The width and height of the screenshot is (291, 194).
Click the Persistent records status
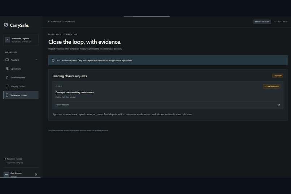click(14, 159)
